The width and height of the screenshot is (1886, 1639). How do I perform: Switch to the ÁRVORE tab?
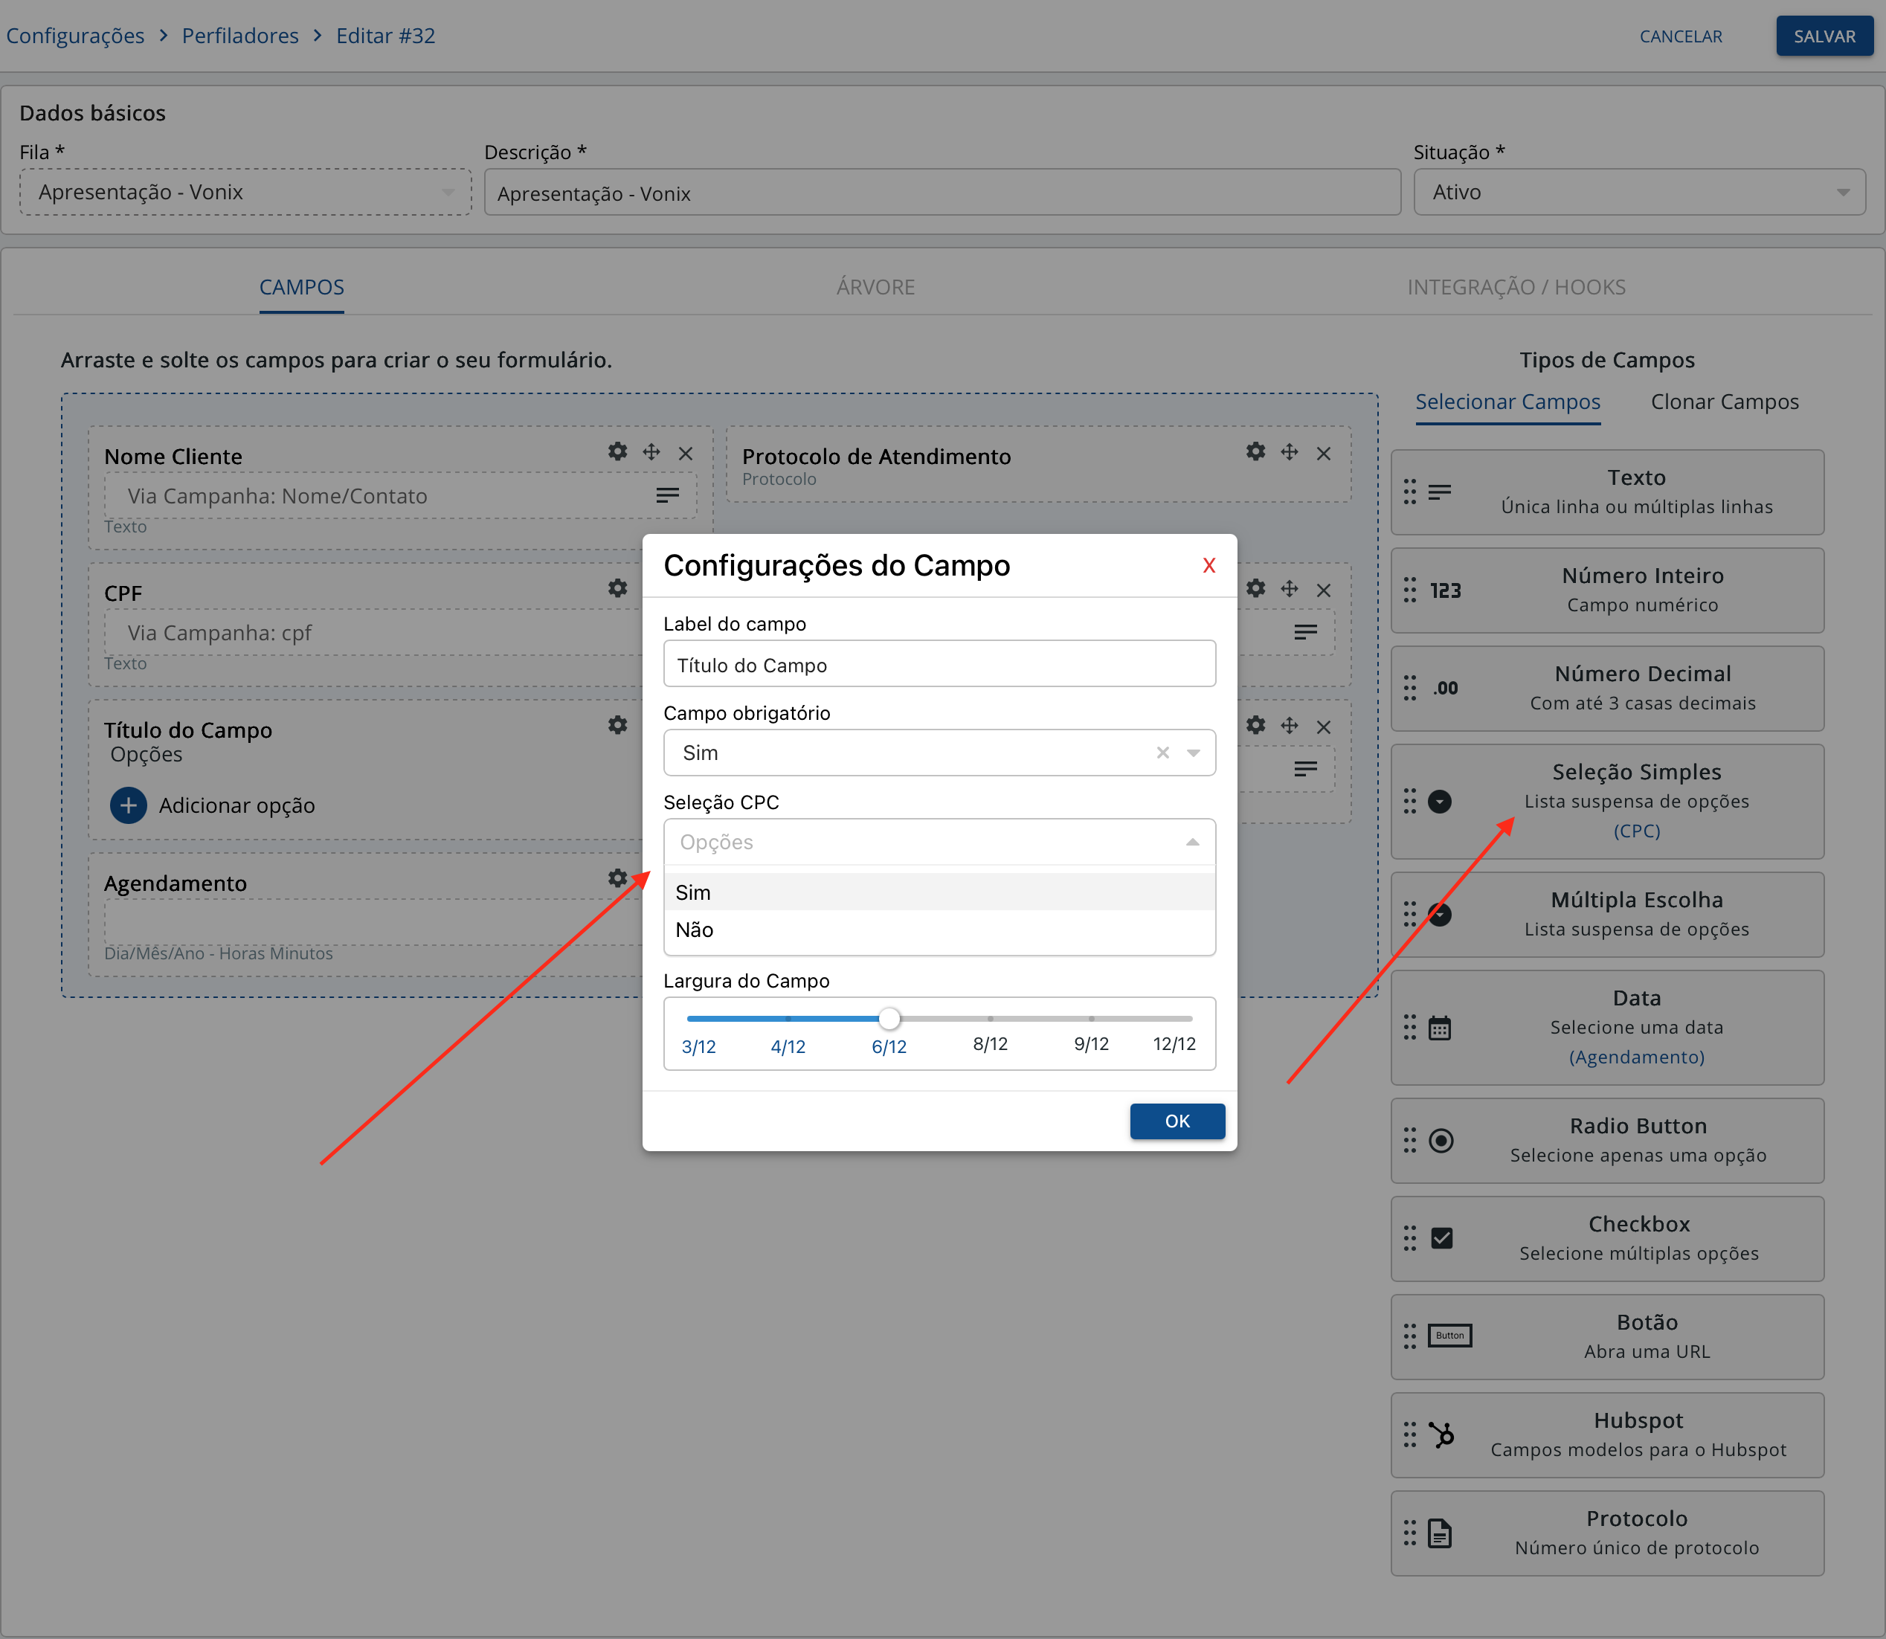[875, 287]
